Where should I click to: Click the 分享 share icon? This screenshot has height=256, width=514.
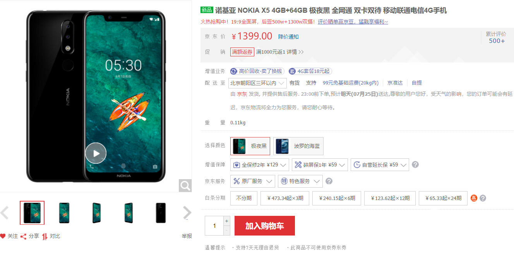[x=23, y=236]
